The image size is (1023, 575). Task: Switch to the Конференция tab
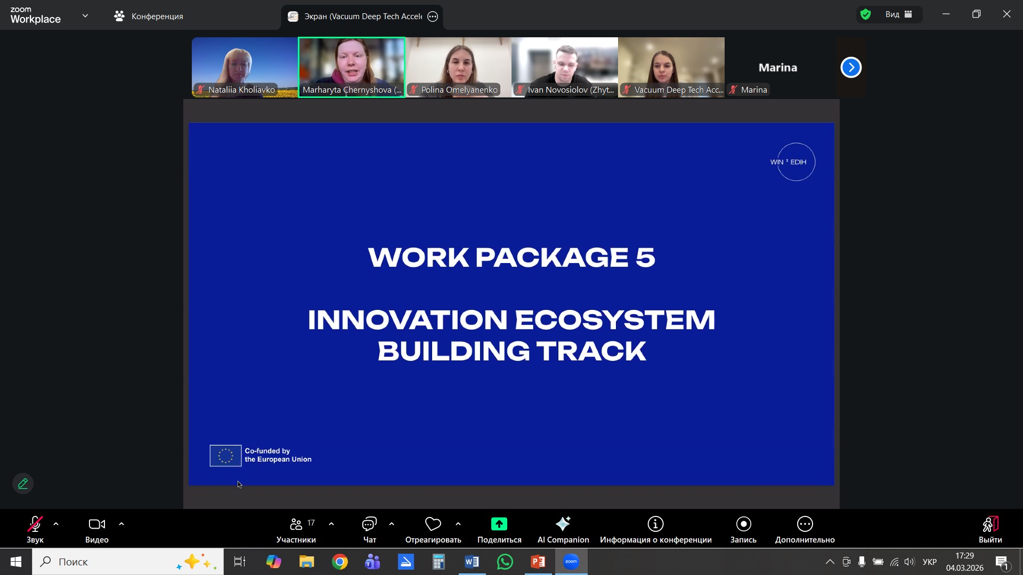[149, 16]
